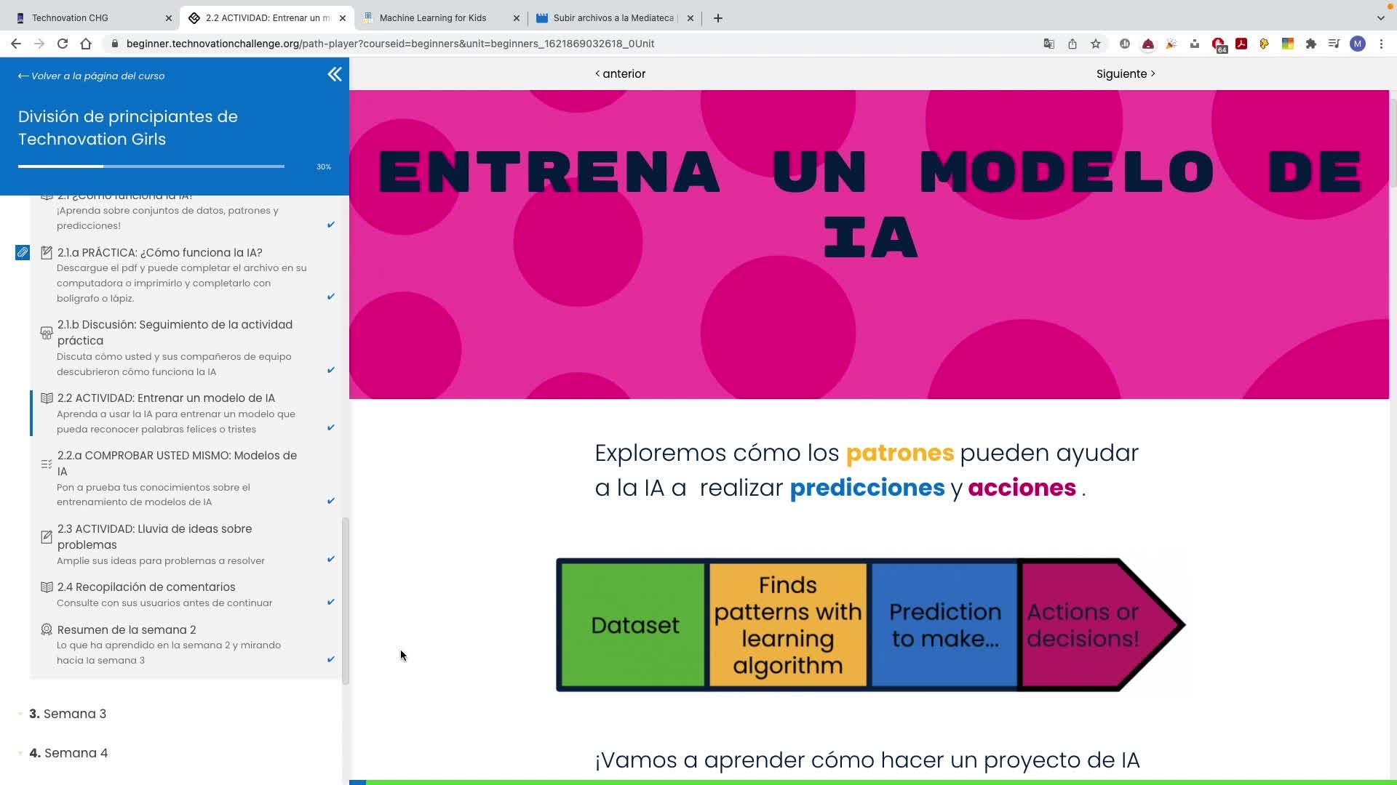This screenshot has height=785, width=1397.
Task: Open the tab search dropdown arrow
Action: 1380,17
